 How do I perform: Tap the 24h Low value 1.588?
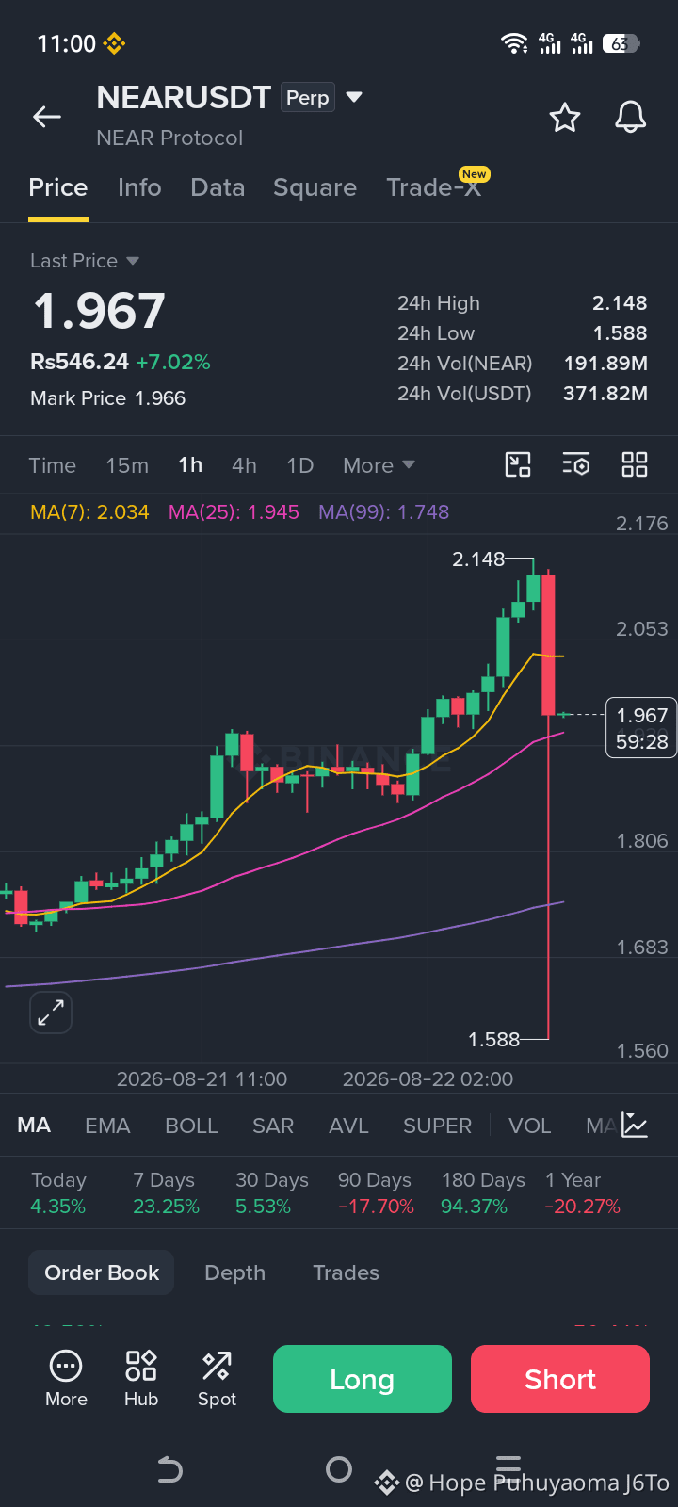(620, 333)
